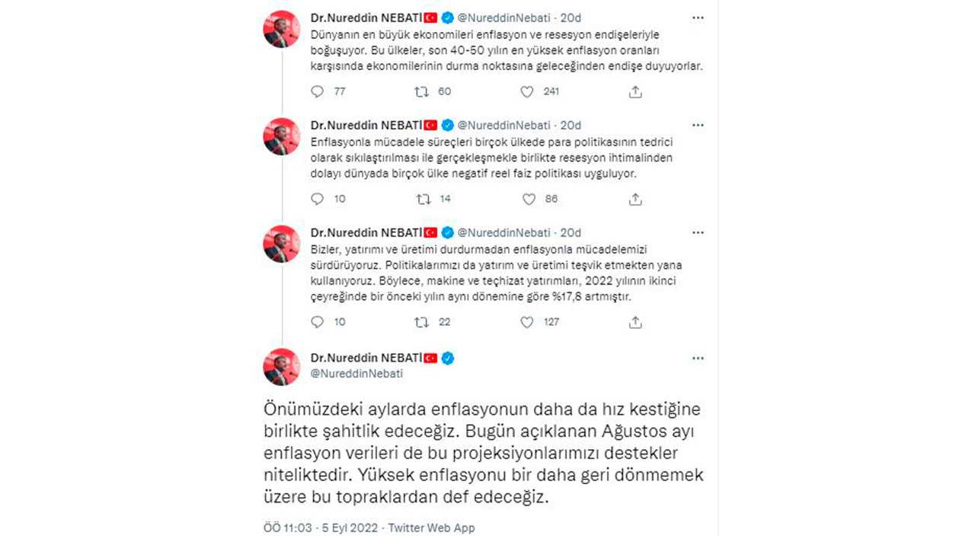Click the reply icon on the second tweet
Viewport: 975px width, 536px height.
pyautogui.click(x=316, y=199)
